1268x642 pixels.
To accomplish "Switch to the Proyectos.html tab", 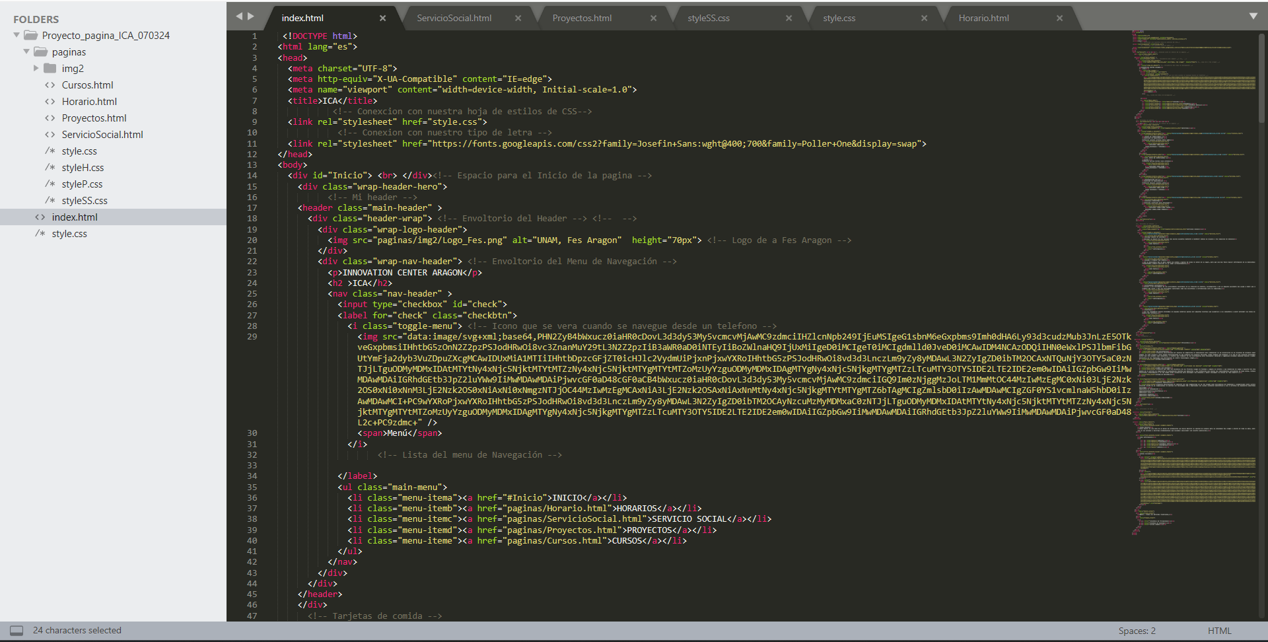I will (x=582, y=18).
